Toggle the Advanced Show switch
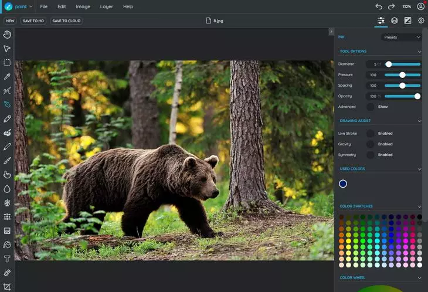The image size is (428, 292). pyautogui.click(x=371, y=107)
